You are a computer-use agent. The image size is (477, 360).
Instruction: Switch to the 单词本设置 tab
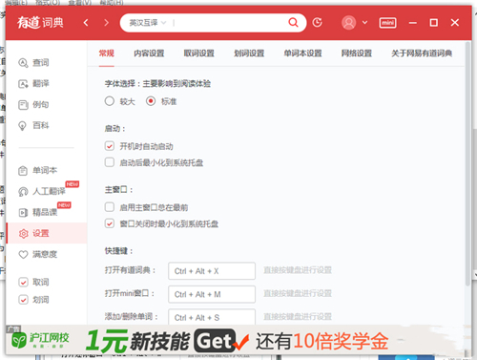(x=302, y=53)
